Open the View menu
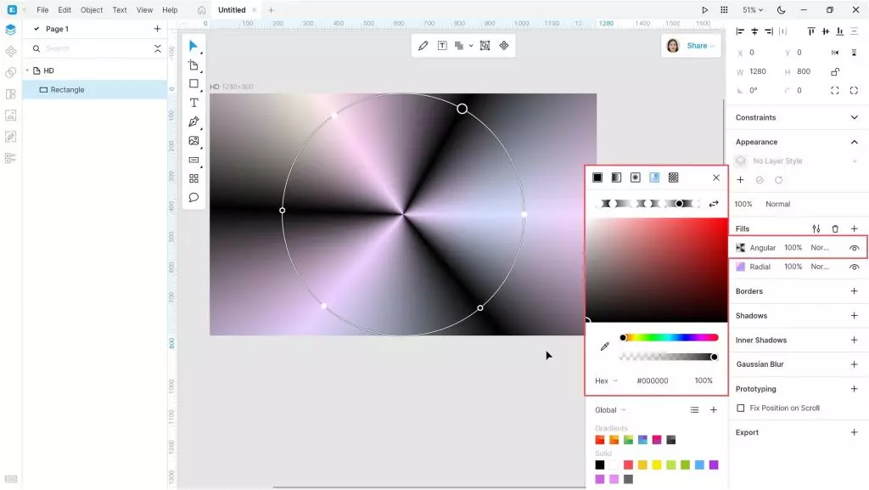This screenshot has width=869, height=490. pos(144,10)
